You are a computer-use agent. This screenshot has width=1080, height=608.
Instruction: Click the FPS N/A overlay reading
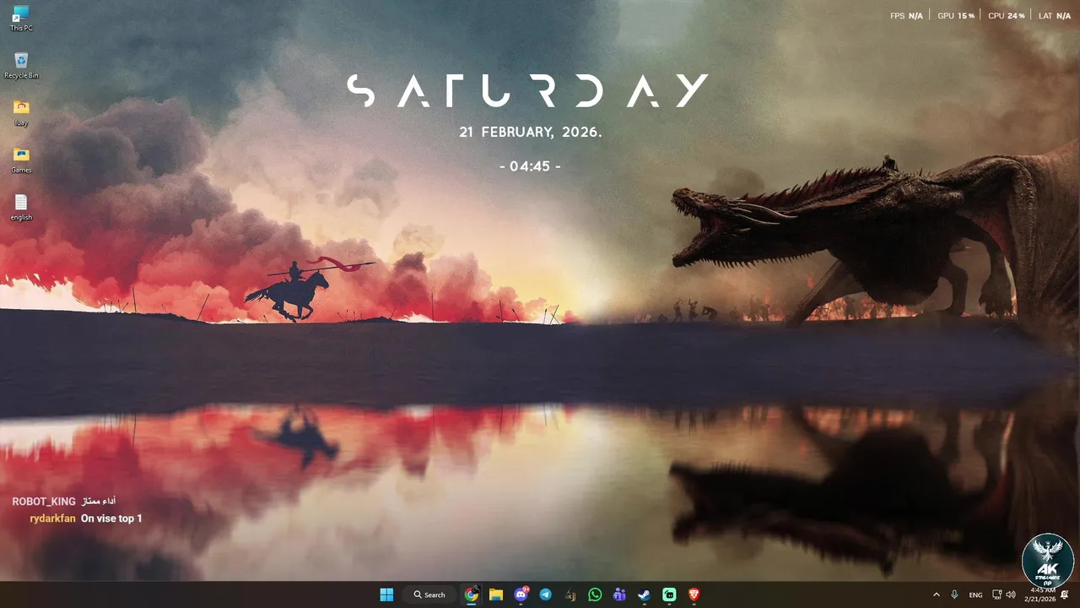[906, 16]
